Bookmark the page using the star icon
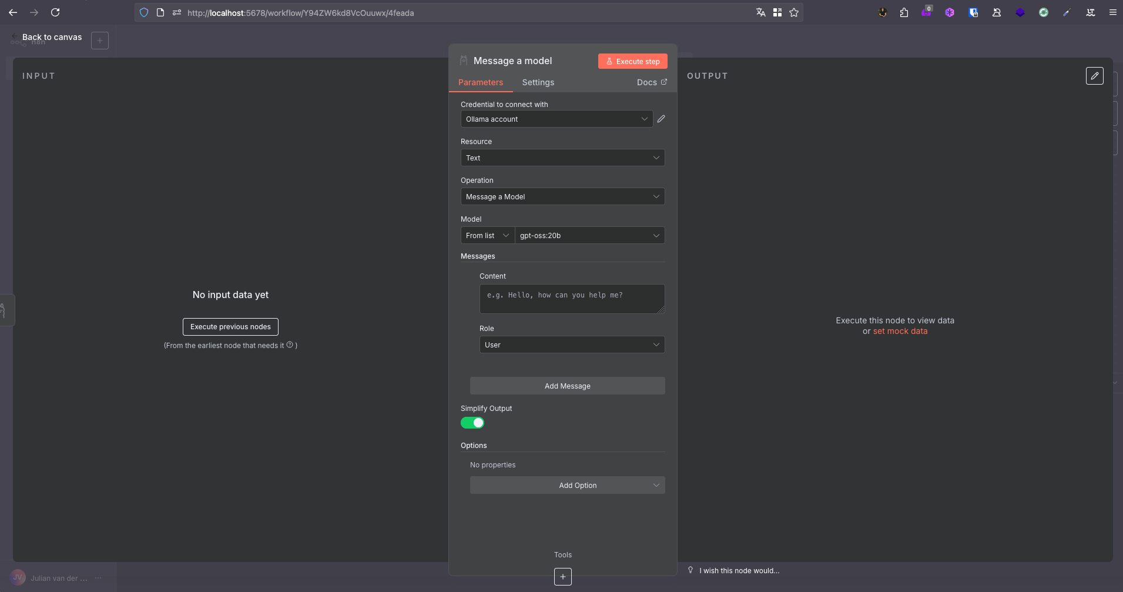Screen dimensions: 1123x592 tap(794, 12)
